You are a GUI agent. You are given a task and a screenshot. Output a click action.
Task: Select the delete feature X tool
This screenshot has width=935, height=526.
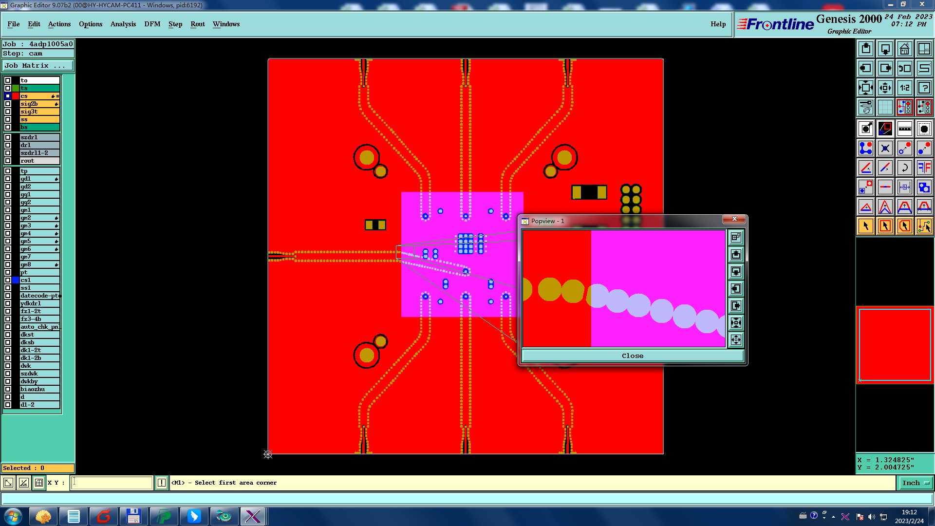pos(885,148)
